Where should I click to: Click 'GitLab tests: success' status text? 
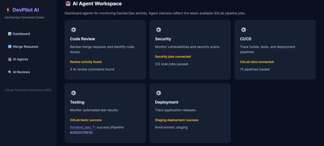point(86,120)
